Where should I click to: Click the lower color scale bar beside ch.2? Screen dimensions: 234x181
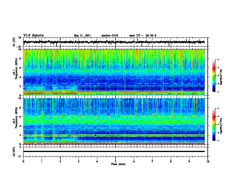[214, 125]
